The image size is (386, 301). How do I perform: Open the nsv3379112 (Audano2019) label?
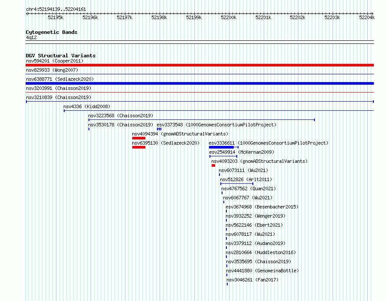coord(255,243)
